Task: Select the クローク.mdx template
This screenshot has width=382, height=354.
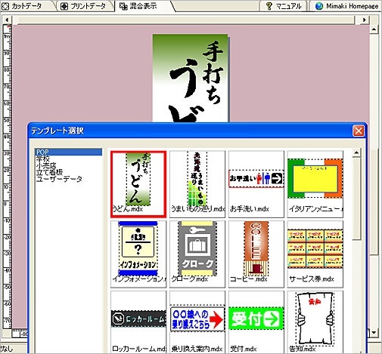Action: click(197, 254)
